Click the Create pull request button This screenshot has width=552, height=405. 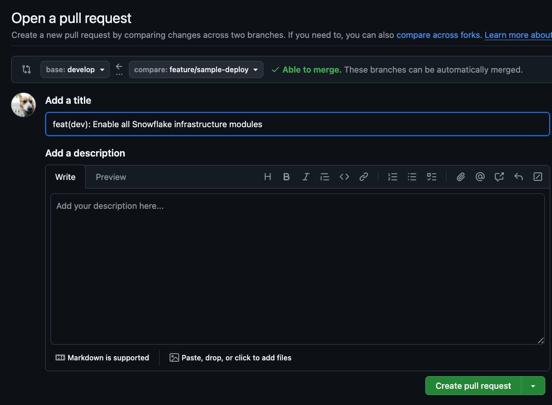473,386
